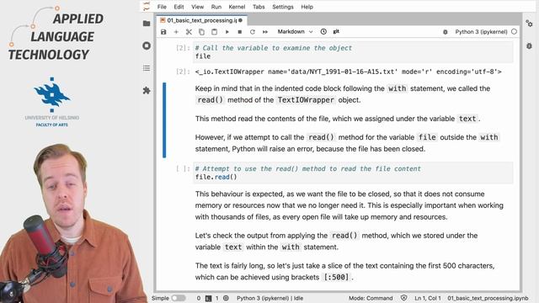Click the TextIOWrapper output line
Viewport: 539px width, 303px height.
348,72
